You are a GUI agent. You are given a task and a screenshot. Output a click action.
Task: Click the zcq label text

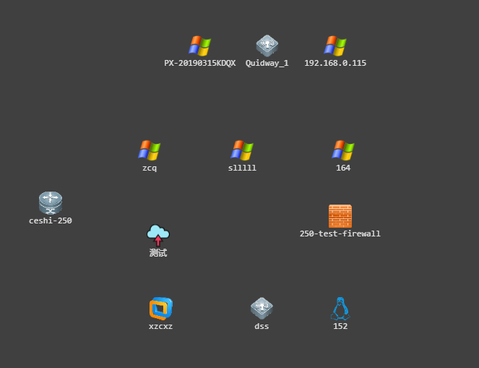click(150, 168)
